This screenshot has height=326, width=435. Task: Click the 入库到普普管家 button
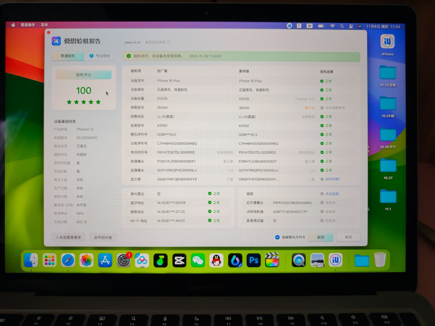(x=68, y=237)
